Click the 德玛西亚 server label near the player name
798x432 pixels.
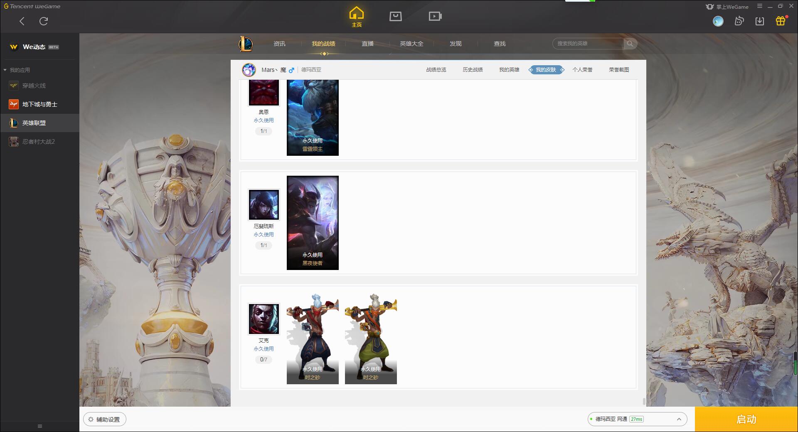click(x=311, y=70)
